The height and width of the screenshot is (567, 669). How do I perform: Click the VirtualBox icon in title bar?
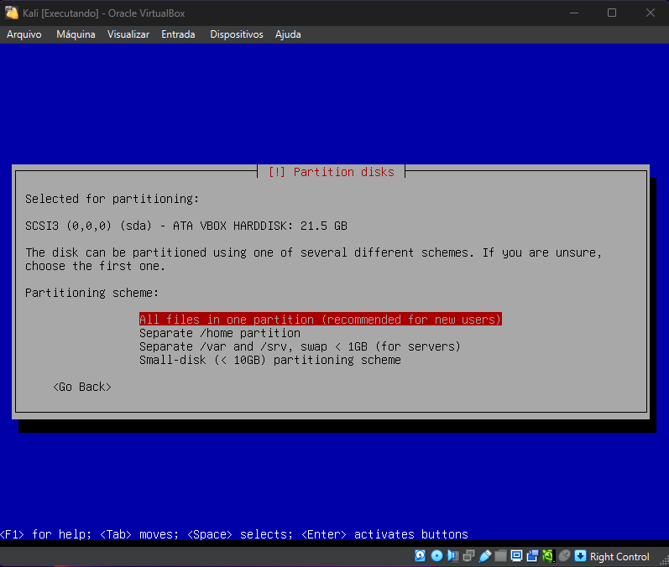pos(13,13)
